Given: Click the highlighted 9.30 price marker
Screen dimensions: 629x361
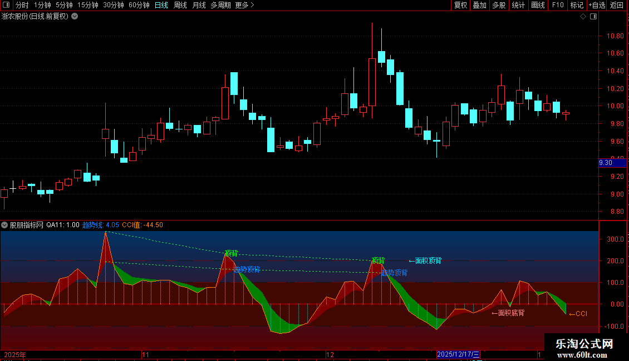Looking at the screenshot, I should (x=612, y=163).
